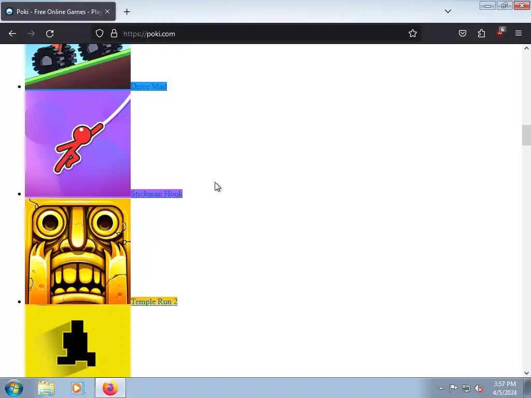This screenshot has width=531, height=398.
Task: Select the Poki - Free Online Games tab
Action: pyautogui.click(x=58, y=11)
